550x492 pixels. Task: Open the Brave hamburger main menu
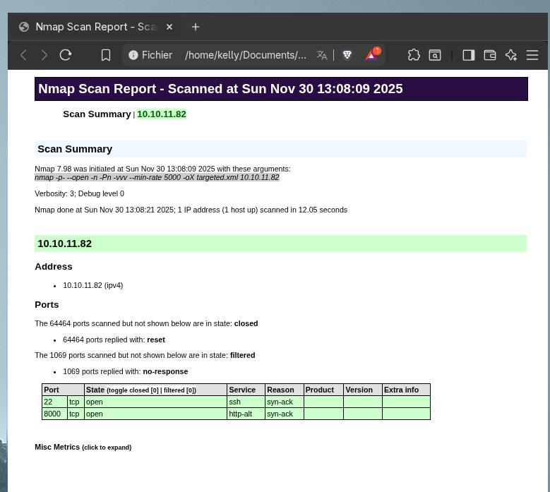tap(532, 55)
